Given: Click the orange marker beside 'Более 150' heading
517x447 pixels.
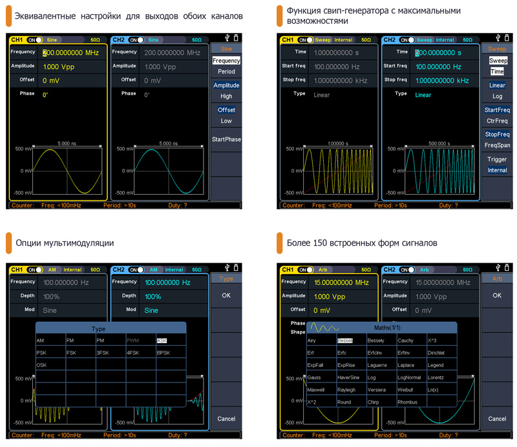Looking at the screenshot, I should (x=279, y=243).
